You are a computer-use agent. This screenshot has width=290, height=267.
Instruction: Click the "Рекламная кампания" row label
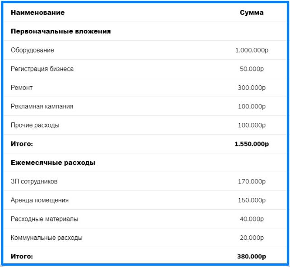[x=42, y=107]
